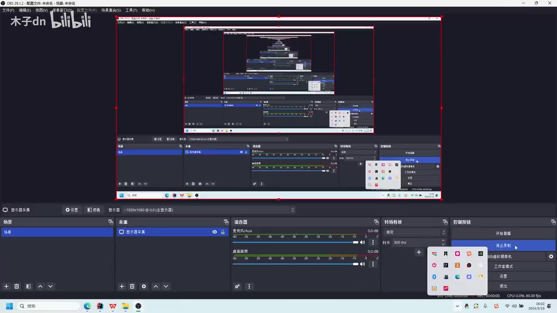Float the 控制按钮 dock using its header icon

[553, 222]
